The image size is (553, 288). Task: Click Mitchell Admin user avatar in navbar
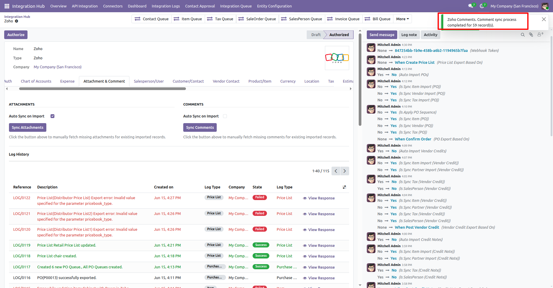(x=545, y=6)
